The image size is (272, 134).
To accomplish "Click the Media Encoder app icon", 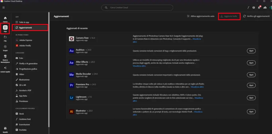I will [x=71, y=75].
